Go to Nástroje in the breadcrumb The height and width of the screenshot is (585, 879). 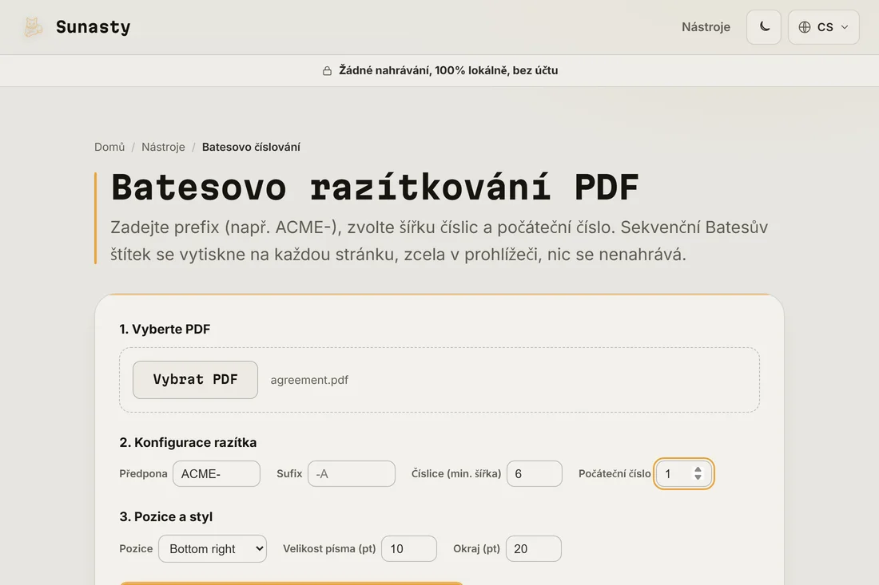click(163, 147)
